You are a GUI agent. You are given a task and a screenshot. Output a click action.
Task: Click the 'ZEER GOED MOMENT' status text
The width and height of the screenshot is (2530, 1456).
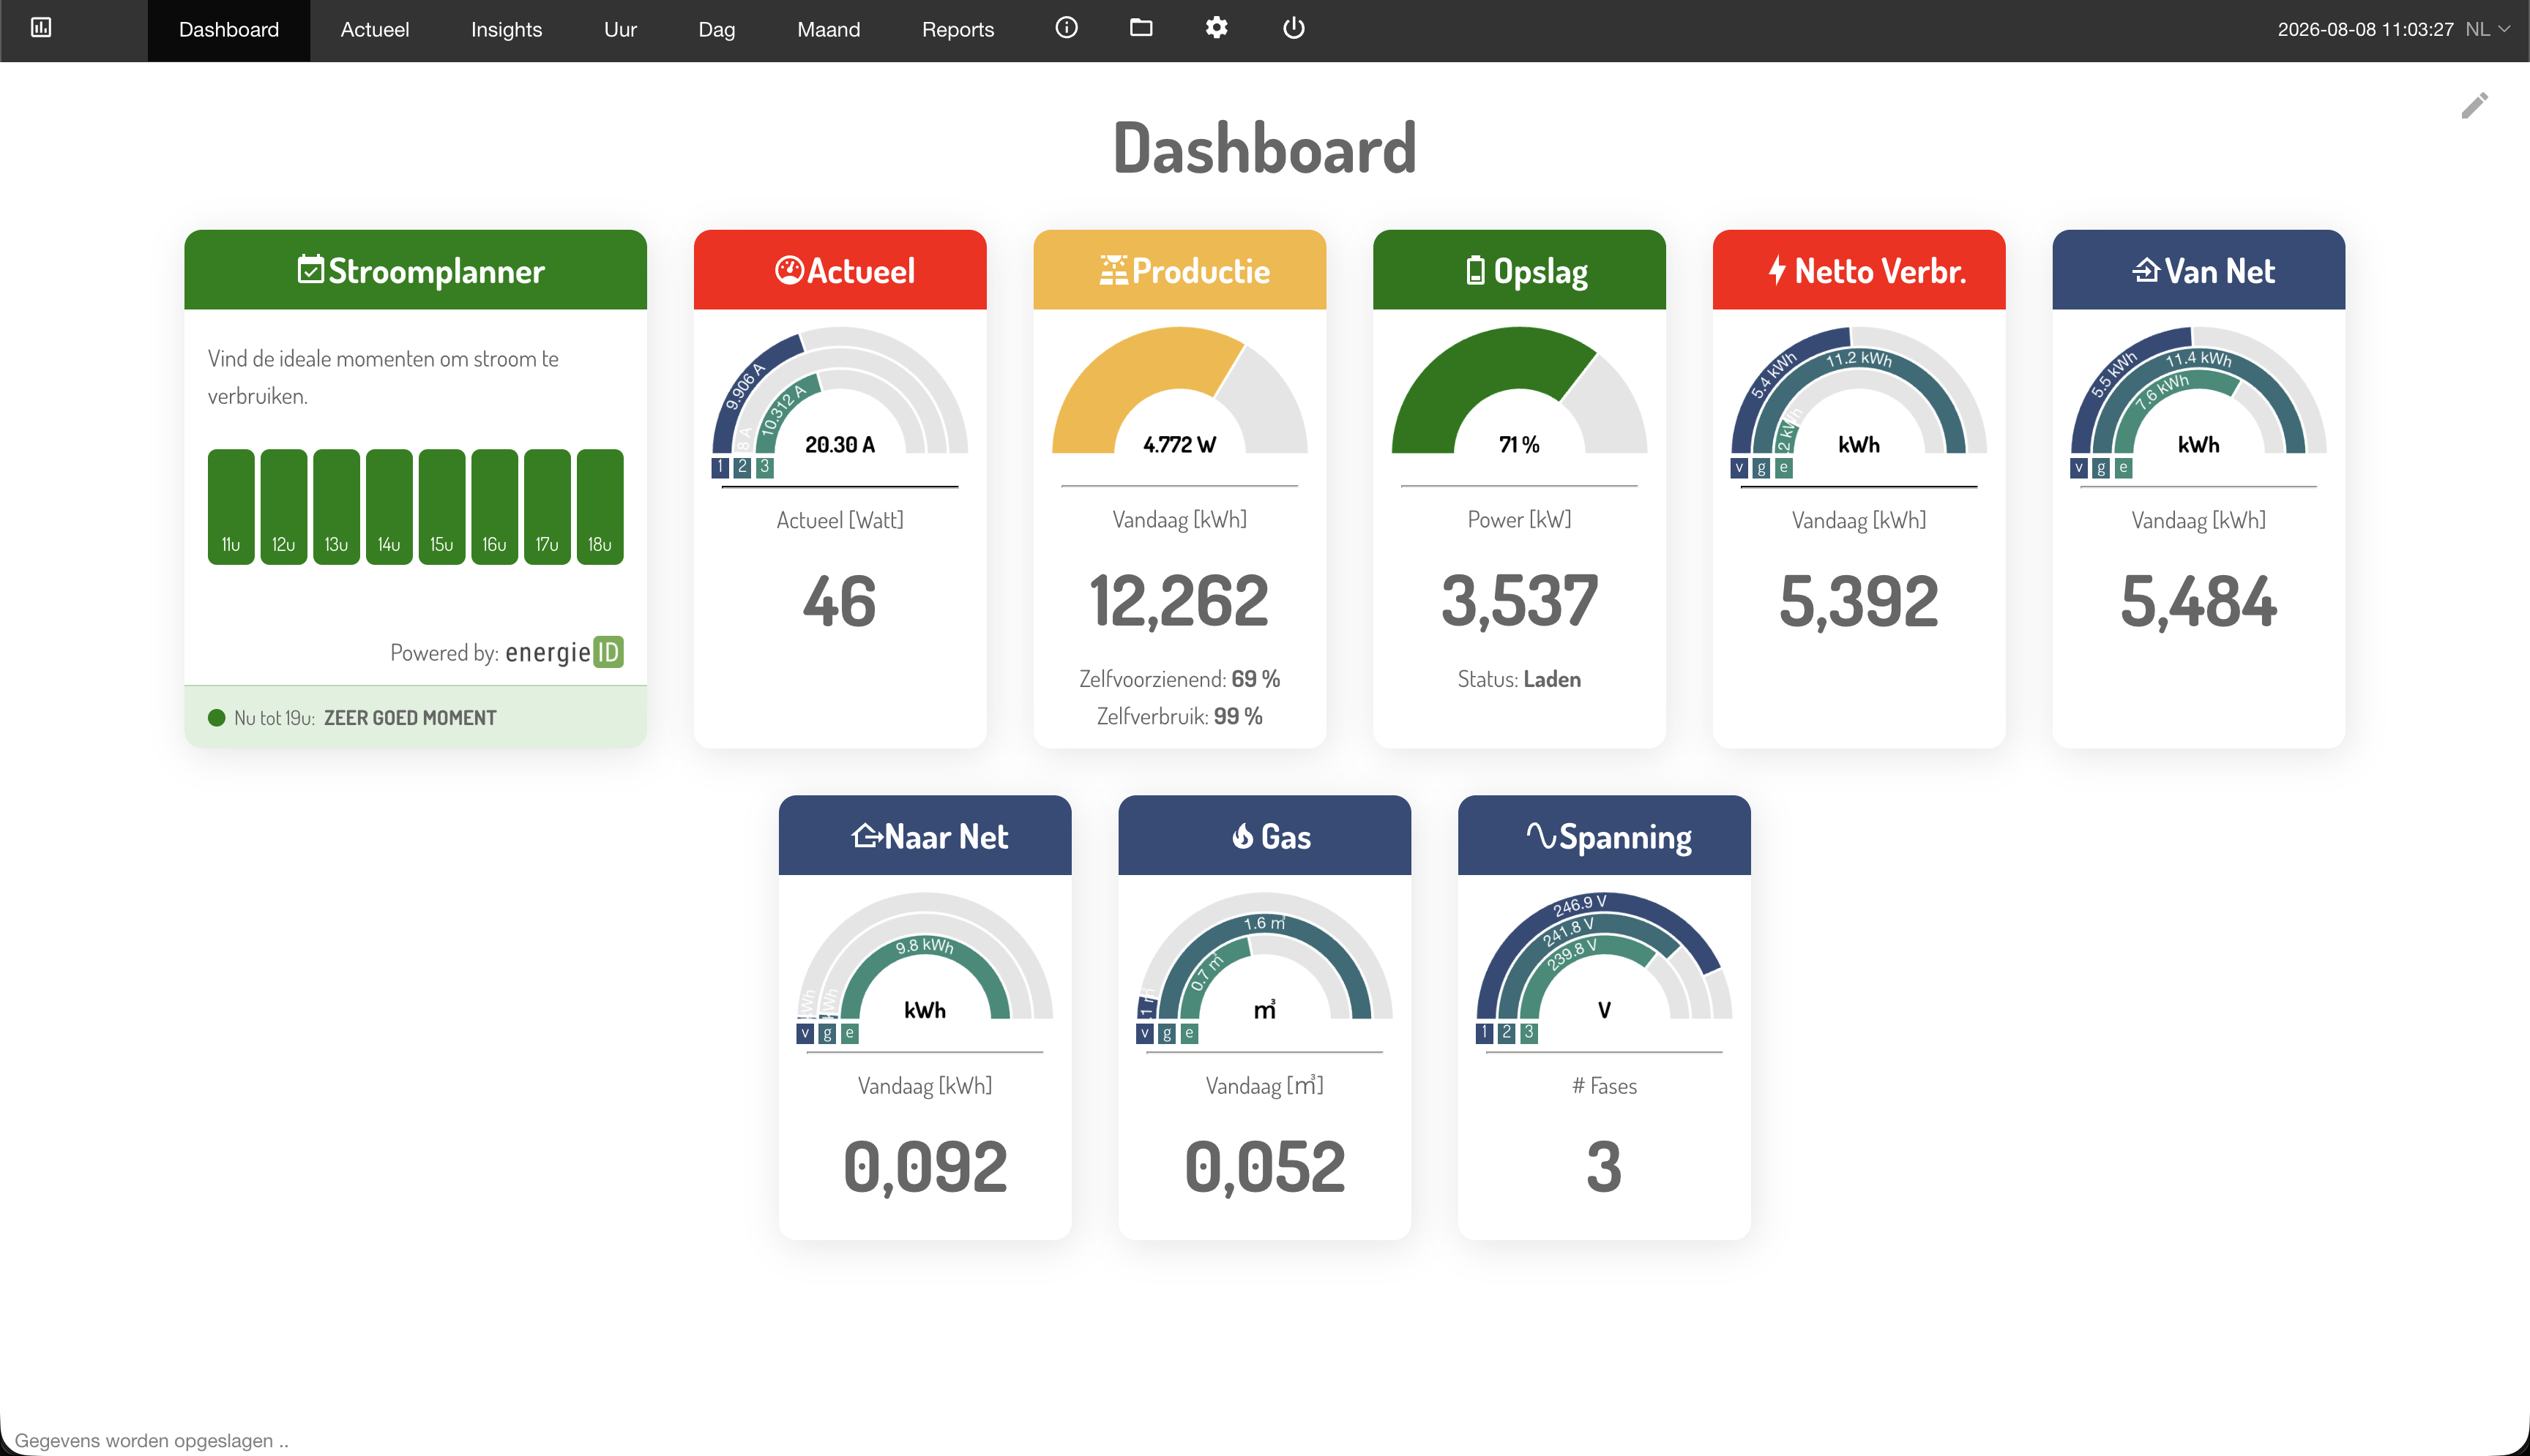coord(410,718)
